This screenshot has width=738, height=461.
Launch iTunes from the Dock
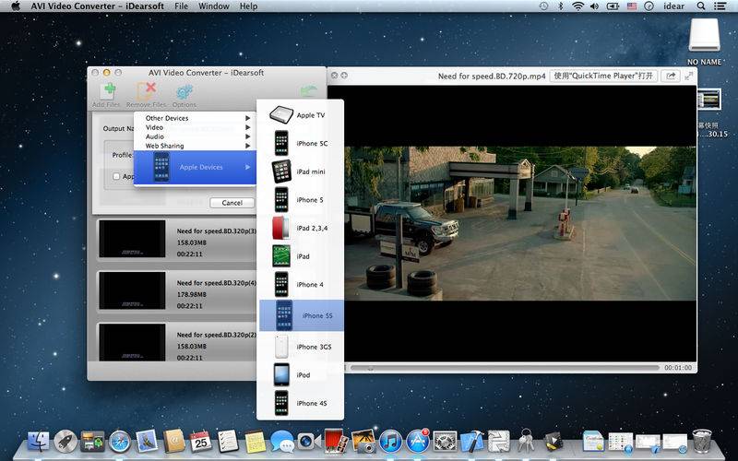coord(390,442)
